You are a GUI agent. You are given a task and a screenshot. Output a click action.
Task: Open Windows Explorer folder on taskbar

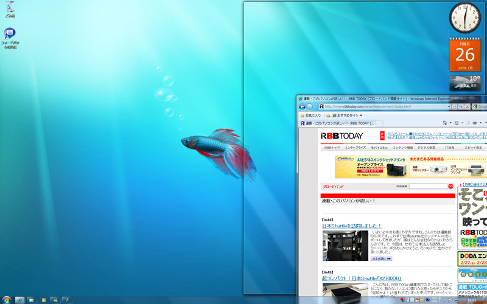click(32, 300)
